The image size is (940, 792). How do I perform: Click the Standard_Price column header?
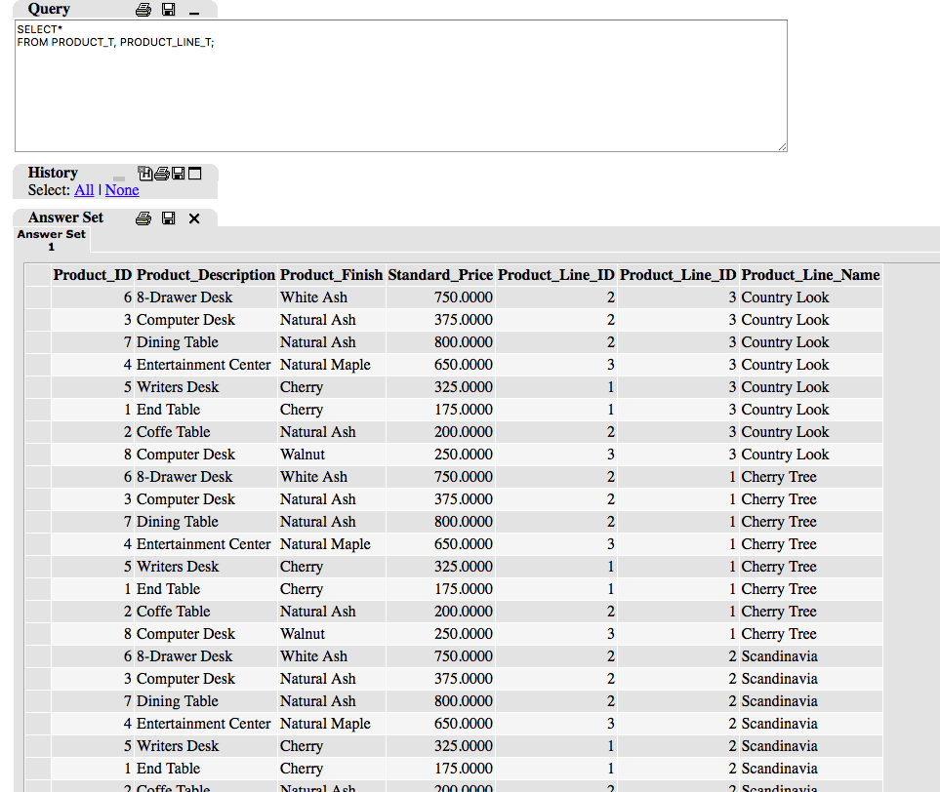click(440, 275)
